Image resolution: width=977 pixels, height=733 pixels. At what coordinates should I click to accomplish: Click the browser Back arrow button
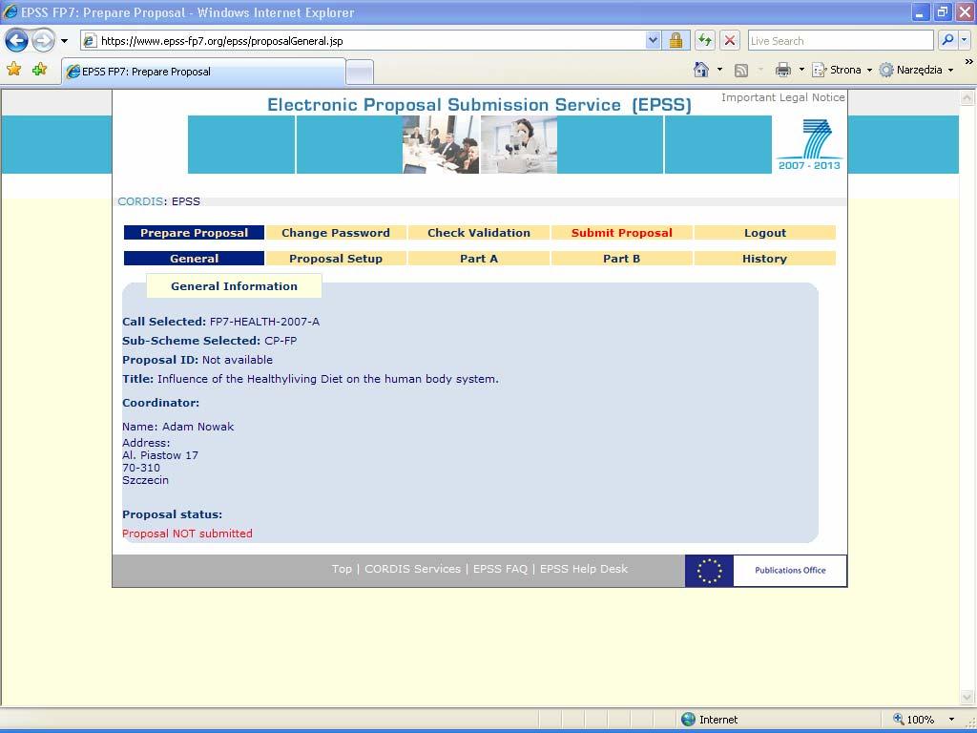[x=17, y=41]
